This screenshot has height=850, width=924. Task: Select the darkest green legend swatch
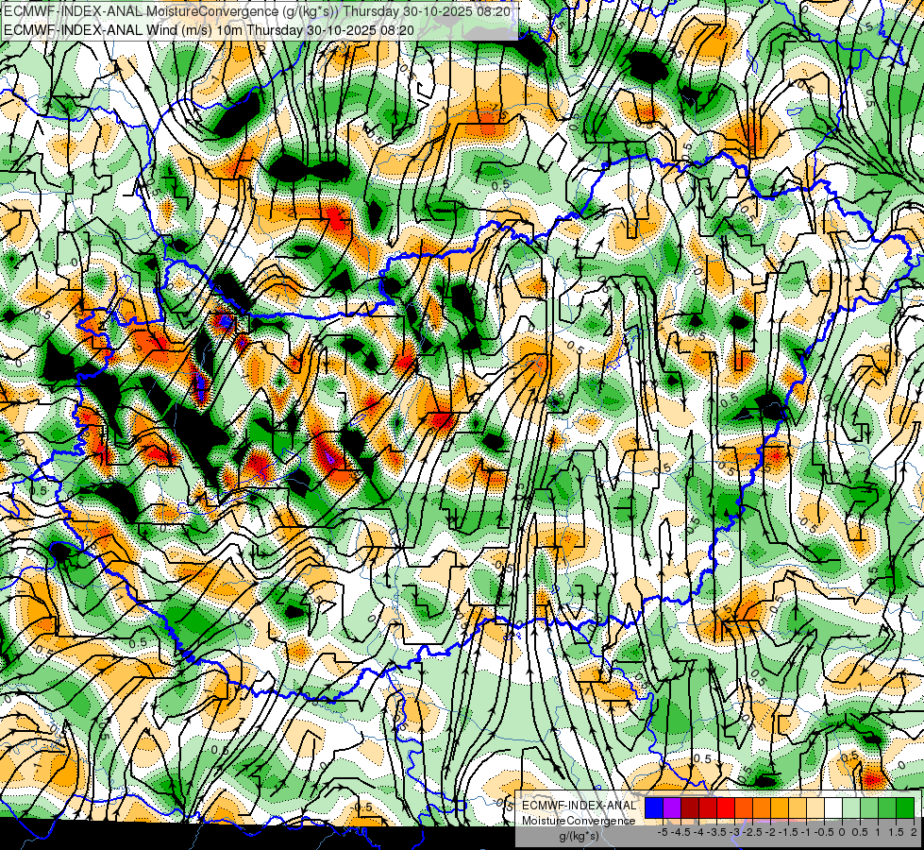click(905, 807)
